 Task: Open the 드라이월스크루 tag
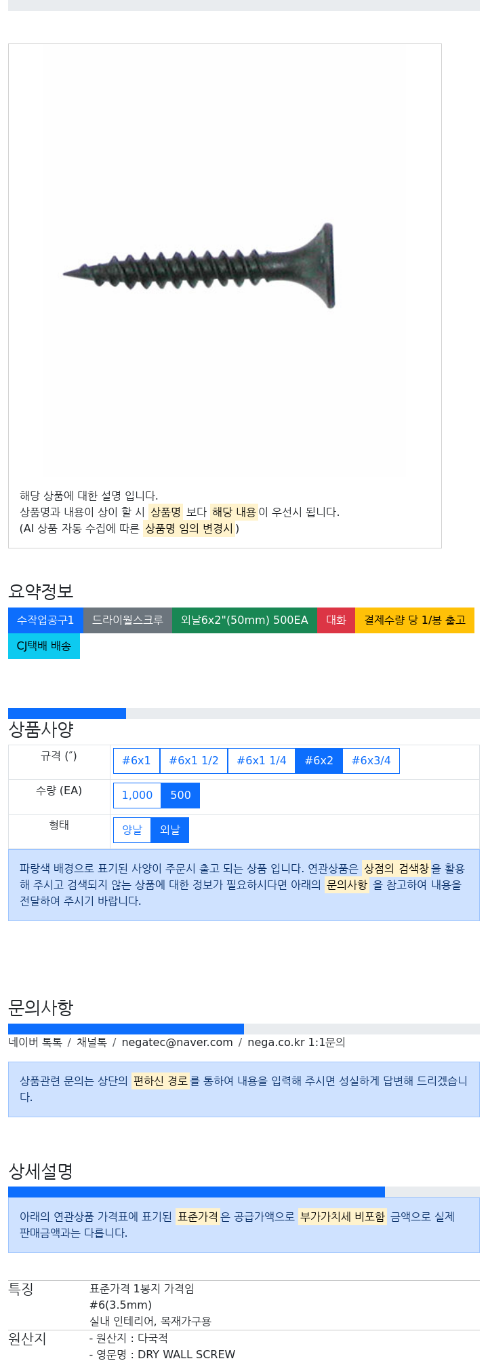[127, 620]
